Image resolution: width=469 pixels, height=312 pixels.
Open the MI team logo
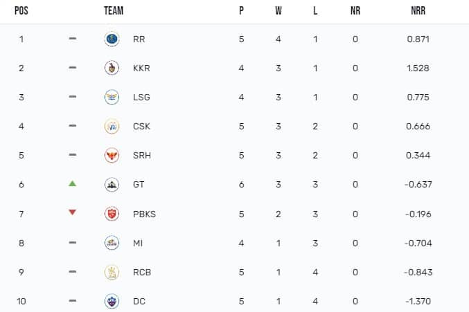(x=112, y=243)
